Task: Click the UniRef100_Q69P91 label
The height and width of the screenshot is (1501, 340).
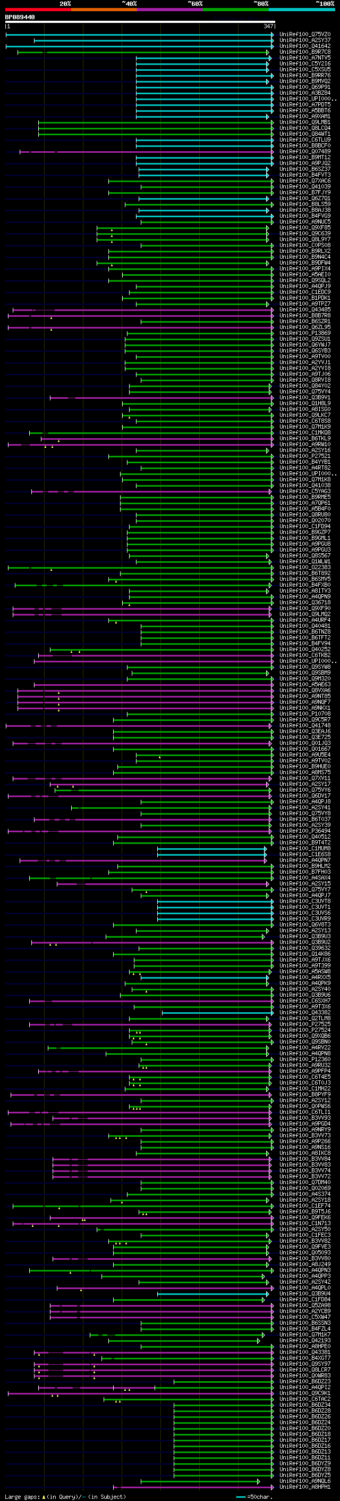Action: coord(304,87)
